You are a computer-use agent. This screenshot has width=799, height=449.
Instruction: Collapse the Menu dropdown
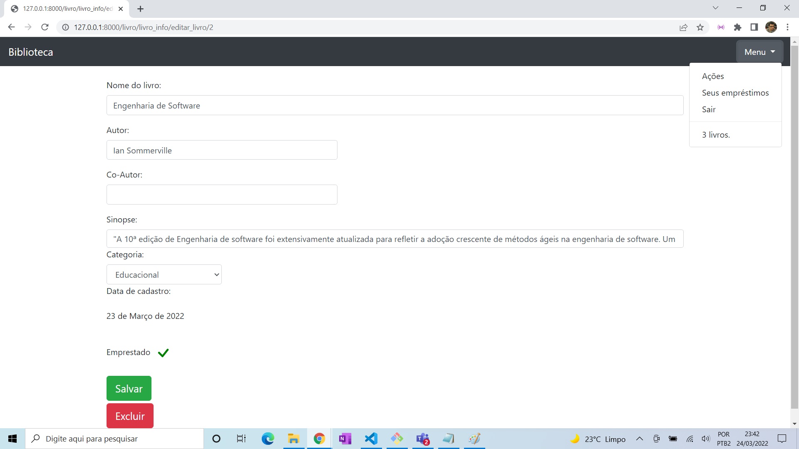coord(759,52)
